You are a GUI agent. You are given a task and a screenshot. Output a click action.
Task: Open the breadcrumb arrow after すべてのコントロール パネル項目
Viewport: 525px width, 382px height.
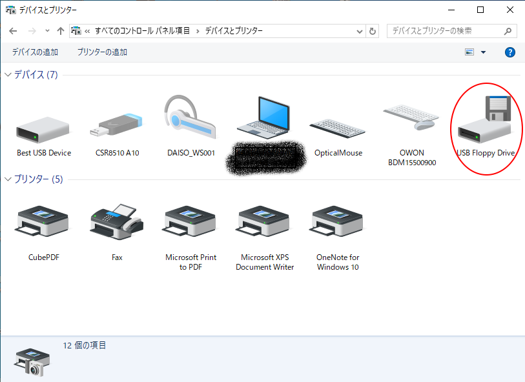pos(198,32)
